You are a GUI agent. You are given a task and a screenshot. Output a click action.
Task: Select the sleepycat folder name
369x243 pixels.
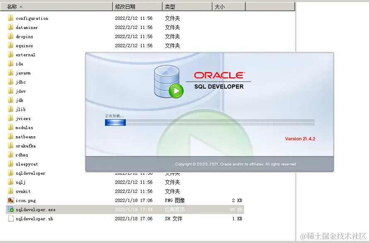pyautogui.click(x=27, y=164)
